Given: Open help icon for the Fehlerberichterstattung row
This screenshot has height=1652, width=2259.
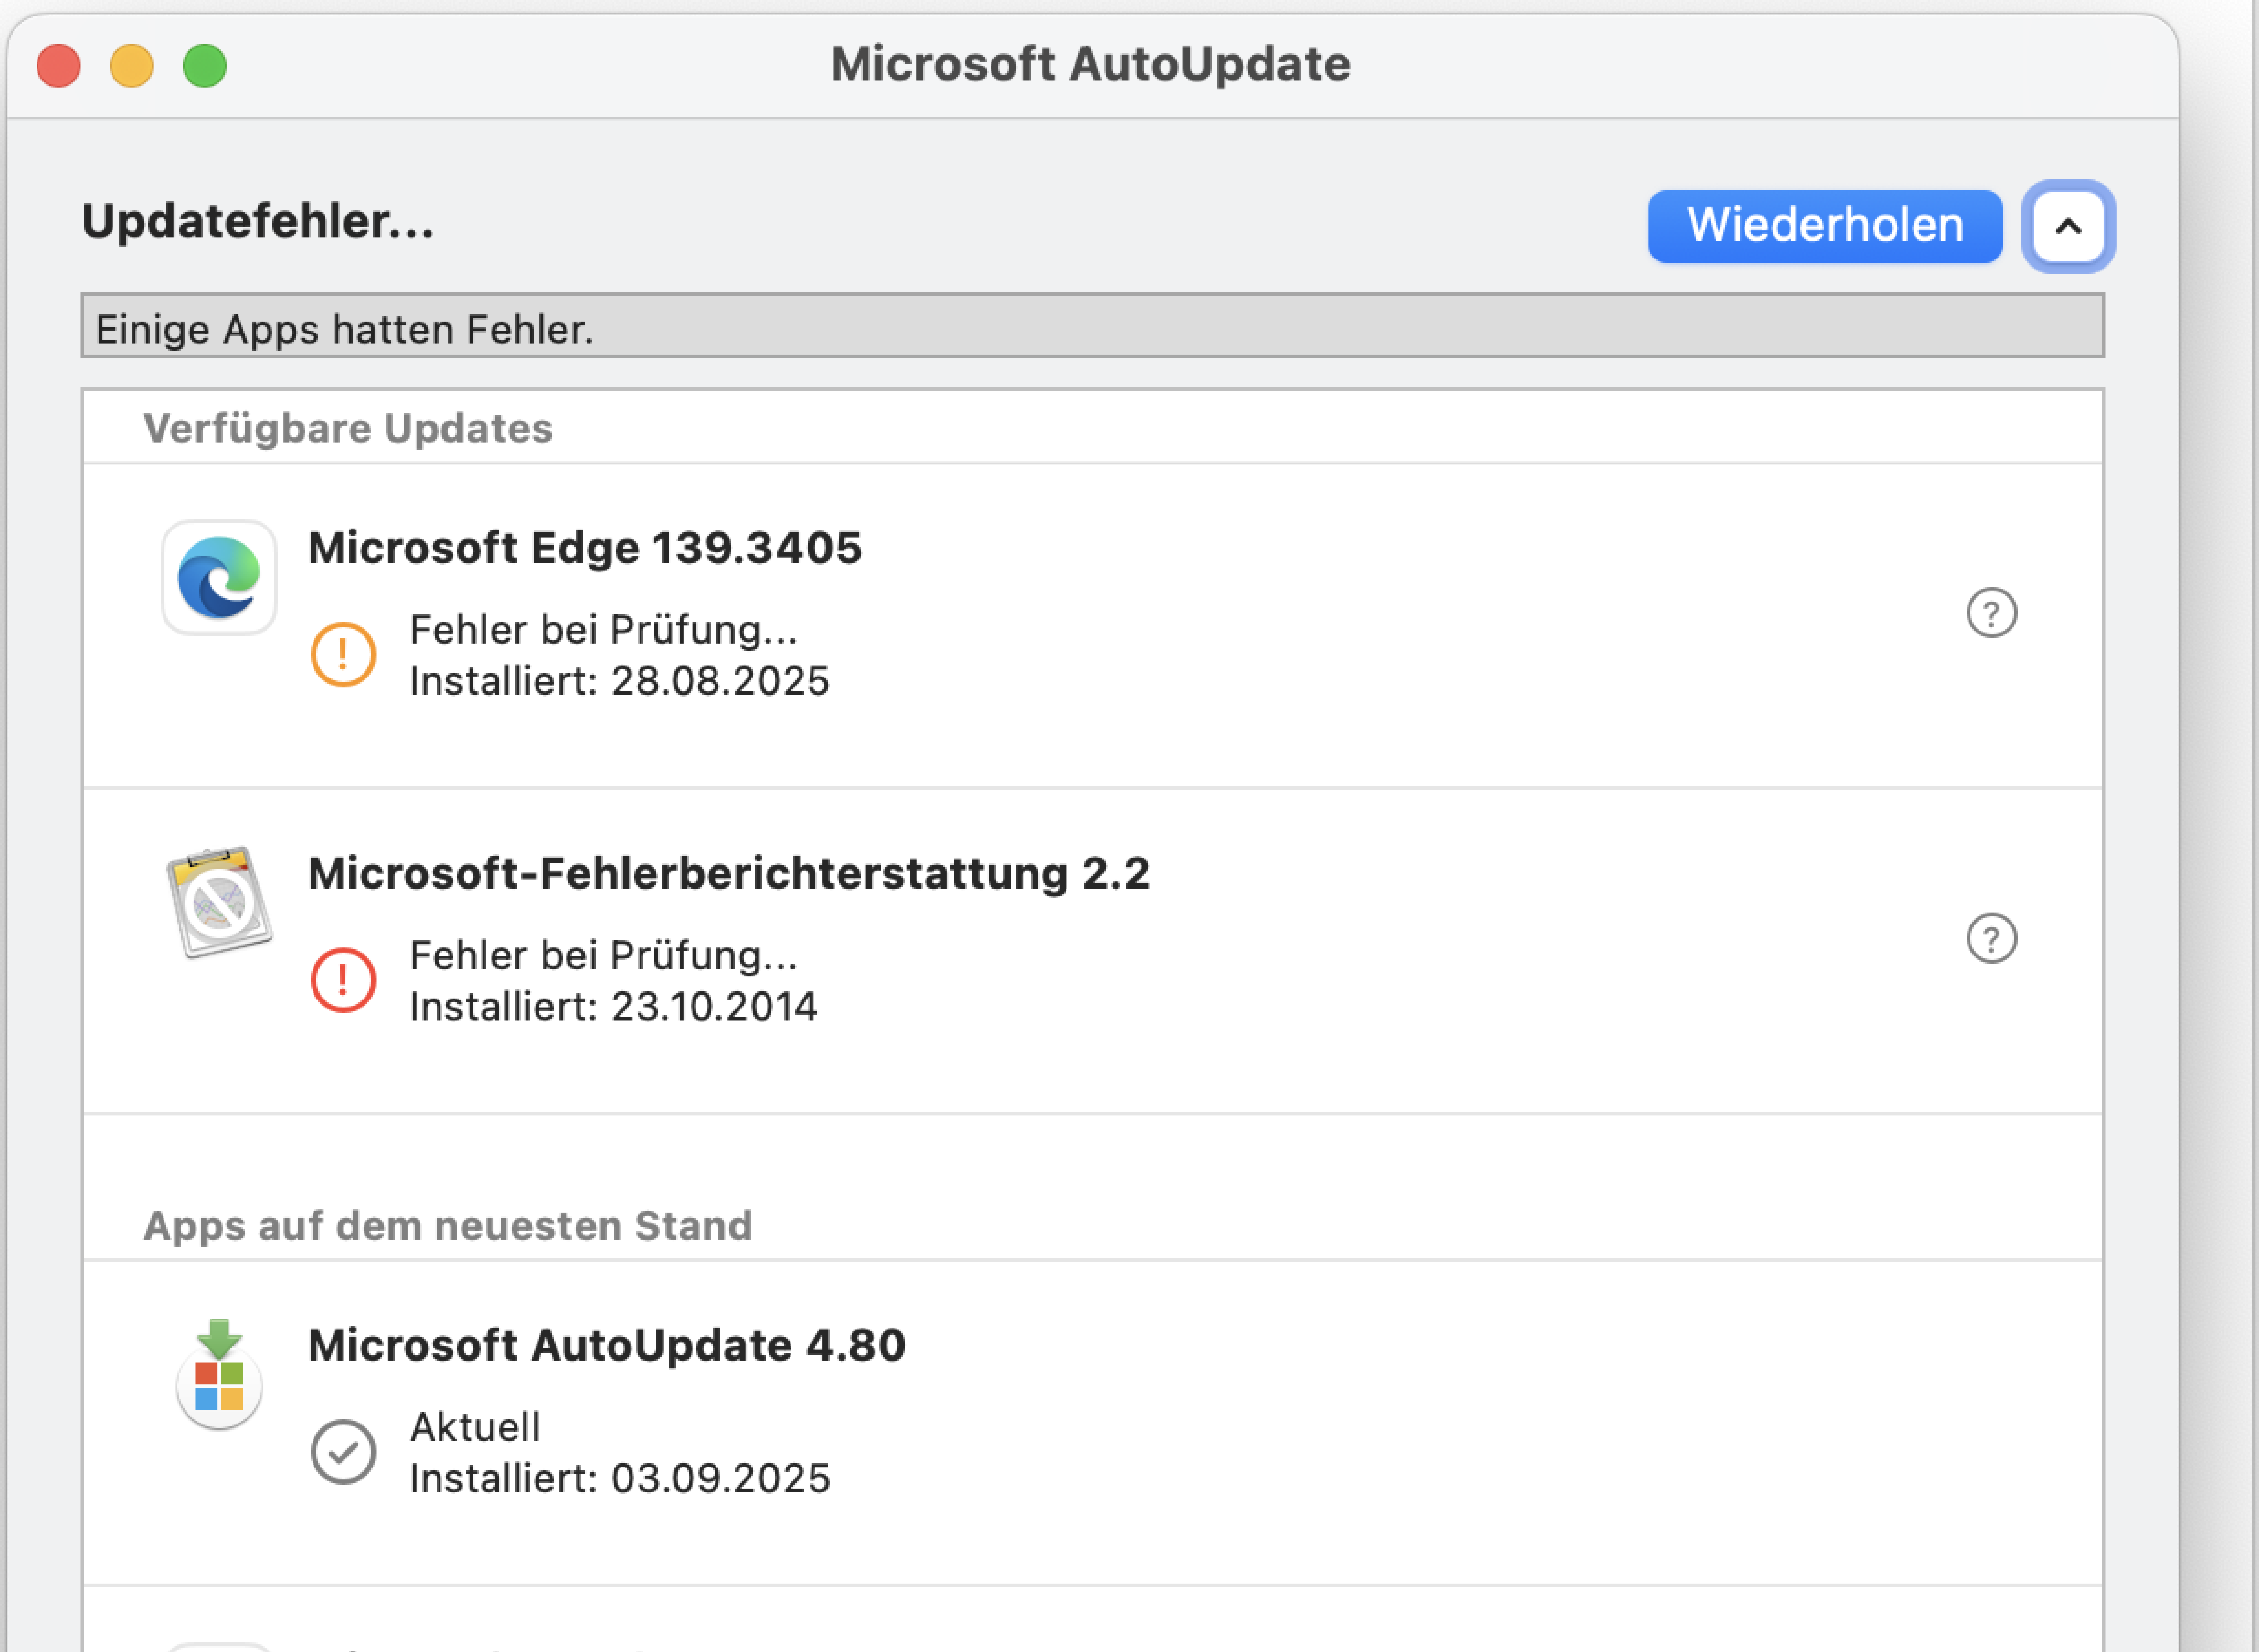Looking at the screenshot, I should [1991, 938].
